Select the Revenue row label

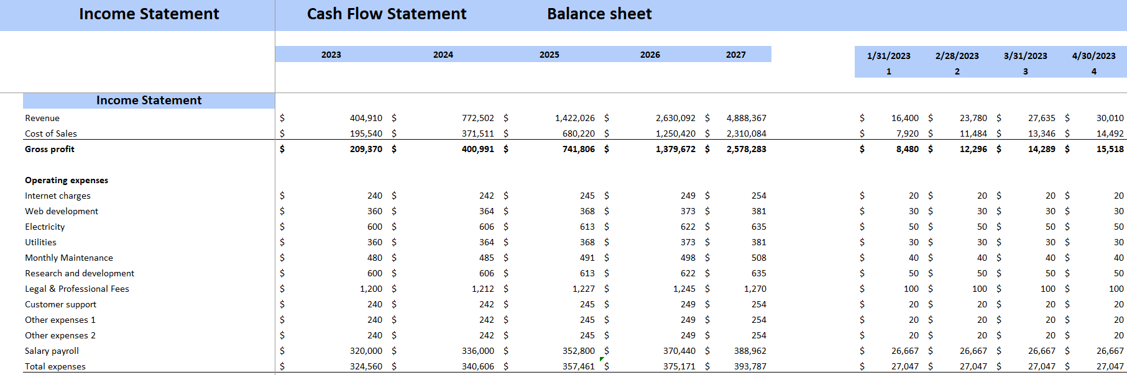42,118
